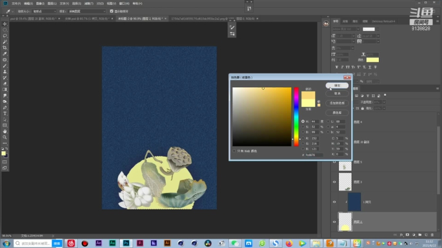Click the hex color value field
Viewport: 442px width, 248px height.
coord(314,155)
